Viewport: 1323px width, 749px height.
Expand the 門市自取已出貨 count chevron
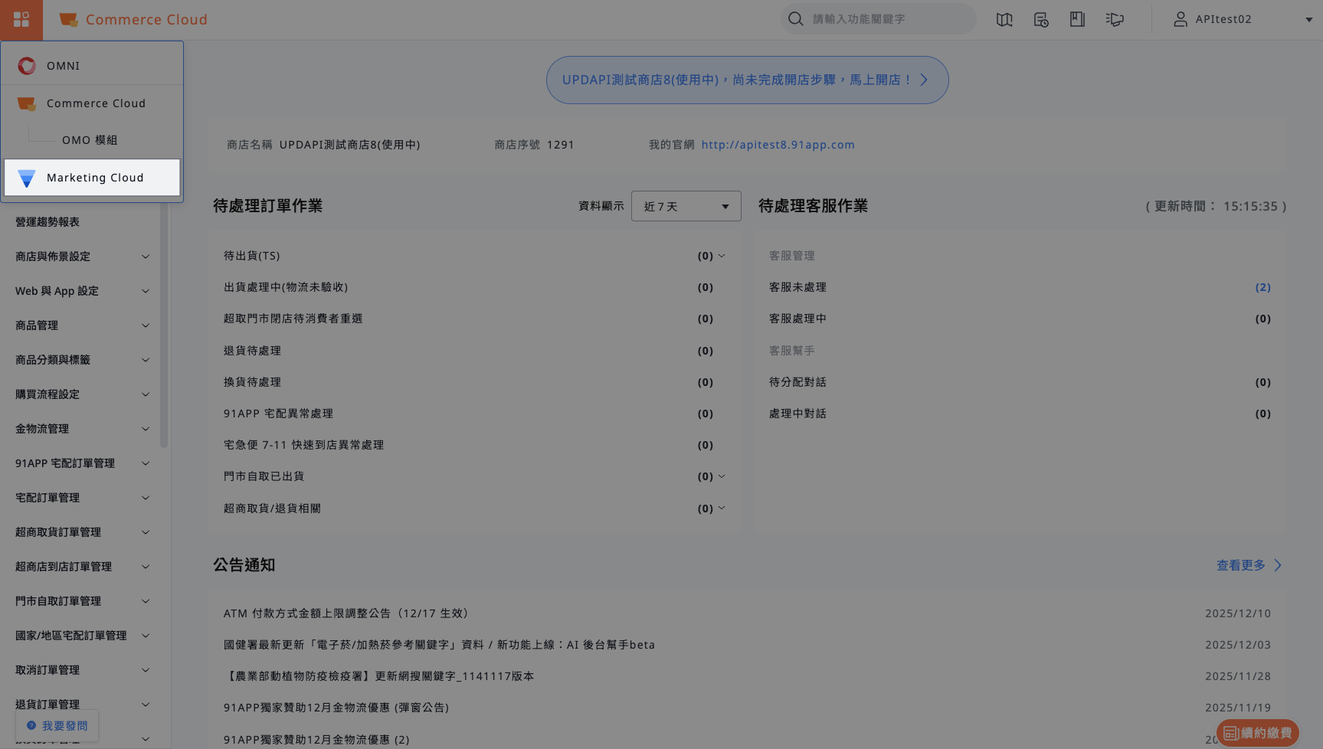(722, 476)
